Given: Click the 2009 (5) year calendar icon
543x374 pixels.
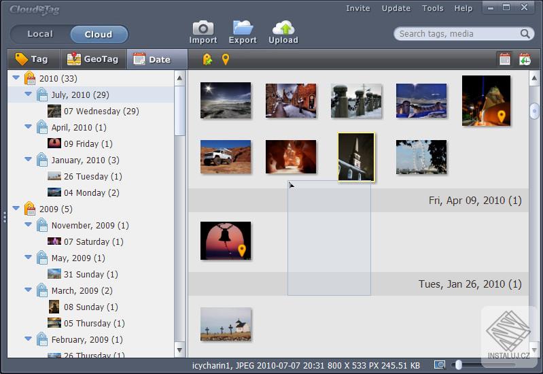Looking at the screenshot, I should click(x=30, y=209).
